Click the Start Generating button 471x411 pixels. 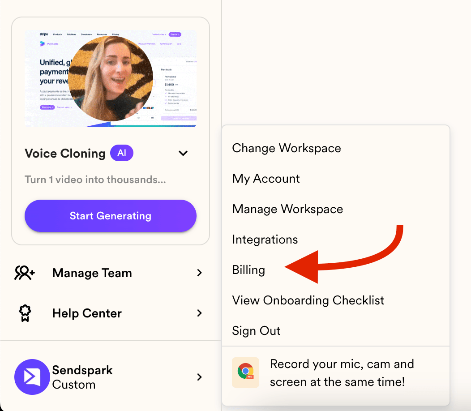pos(111,216)
